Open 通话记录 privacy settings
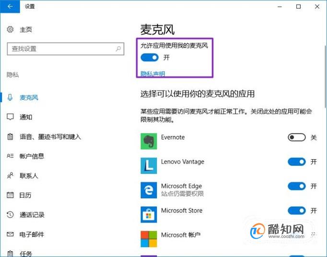Viewport: 327px width, 257px height. coord(32,215)
